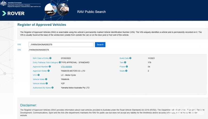The height and width of the screenshot is (119, 208).
Task: Open the Vehicle Make help tooltip icon
Action: (46, 79)
